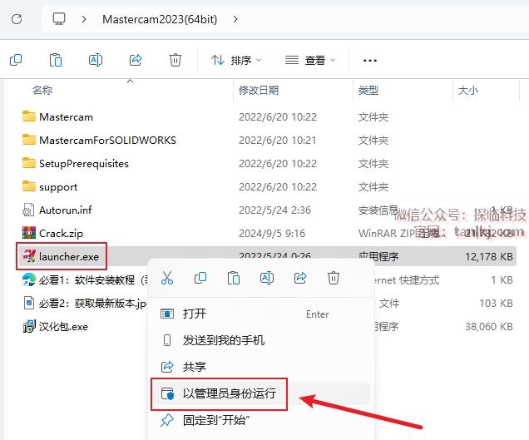Click the Edge shortcut icon for 必看1
This screenshot has height=440, width=529.
(28, 279)
